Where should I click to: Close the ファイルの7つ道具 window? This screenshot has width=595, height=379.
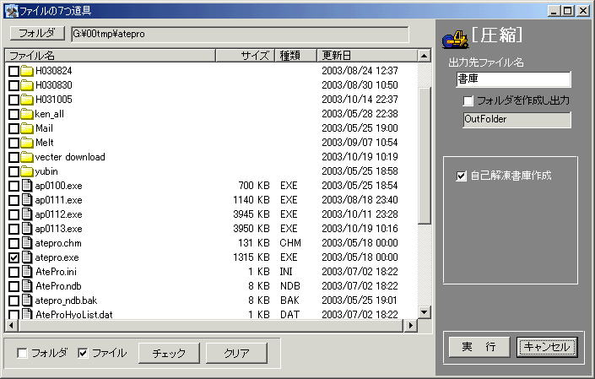click(582, 11)
